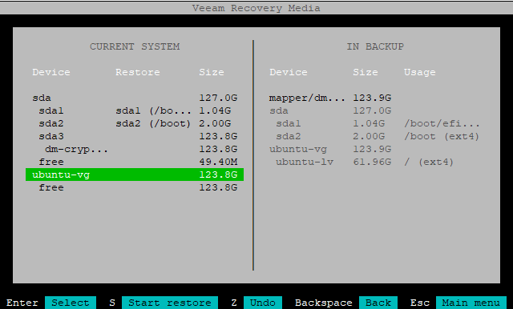
Task: Select the 49.40M free space row
Action: coord(135,162)
